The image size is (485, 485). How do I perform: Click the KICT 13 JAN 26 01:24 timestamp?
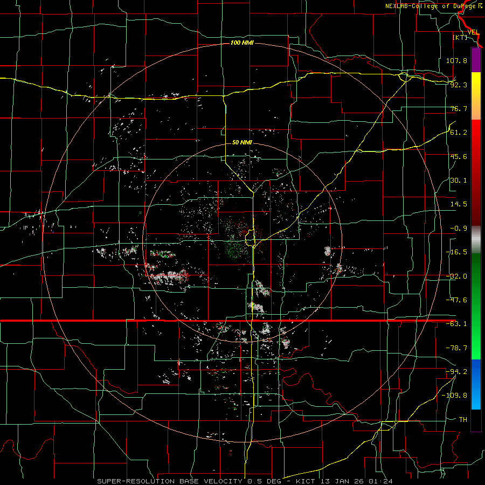[x=344, y=481]
